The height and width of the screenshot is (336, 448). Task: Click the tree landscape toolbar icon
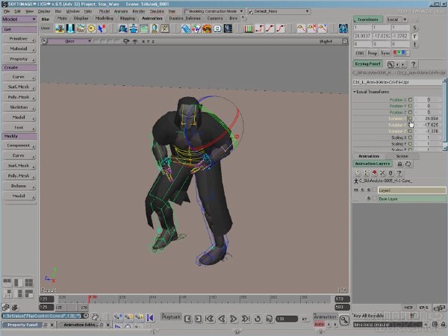click(60, 28)
